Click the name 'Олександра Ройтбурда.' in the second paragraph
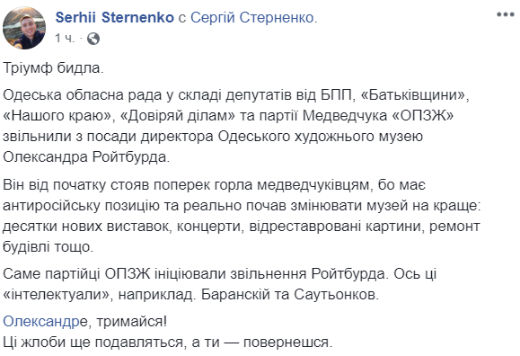The height and width of the screenshot is (356, 520). tap(86, 157)
